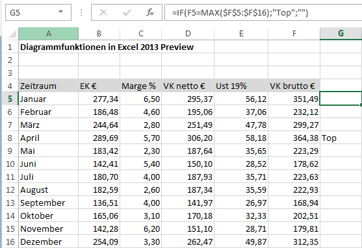The height and width of the screenshot is (248, 362).
Task: Click value 186,48 in EK column
Action: pos(99,112)
